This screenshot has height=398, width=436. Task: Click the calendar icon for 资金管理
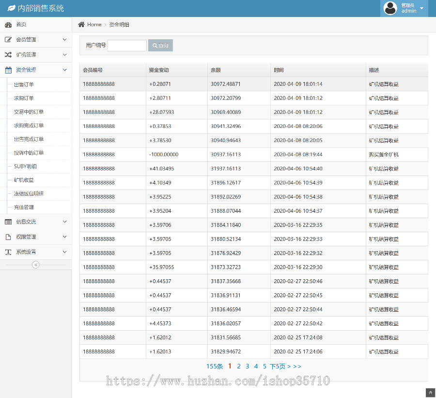pos(8,70)
